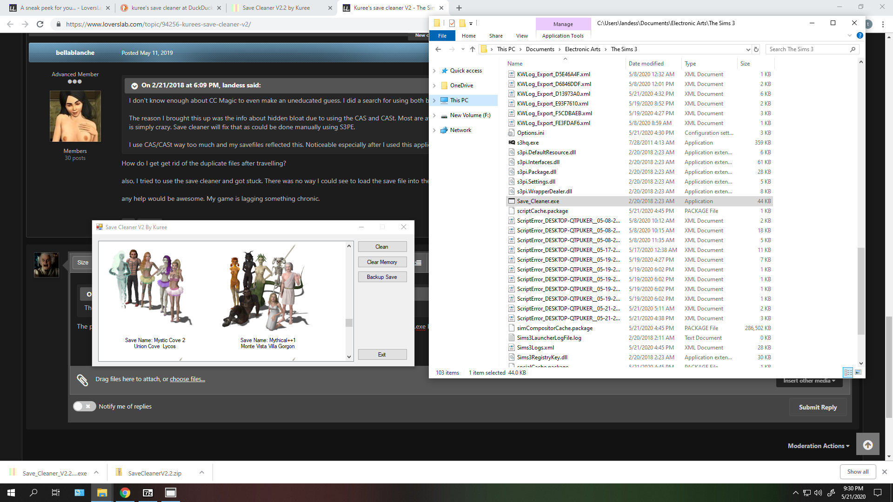The width and height of the screenshot is (893, 502).
Task: Click Show all downloads button
Action: (858, 472)
